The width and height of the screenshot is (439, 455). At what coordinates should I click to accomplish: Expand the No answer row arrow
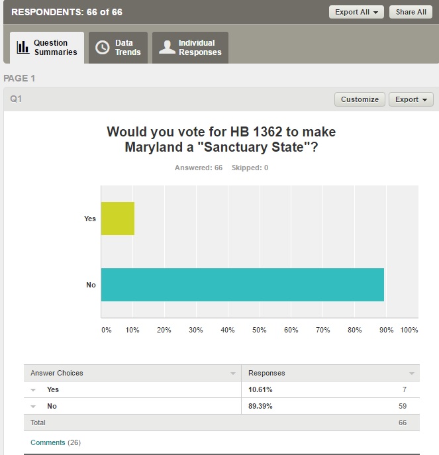(x=33, y=407)
